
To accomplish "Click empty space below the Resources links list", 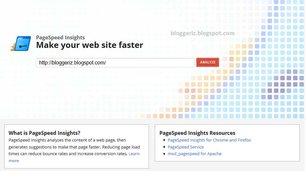I will coord(227,159).
